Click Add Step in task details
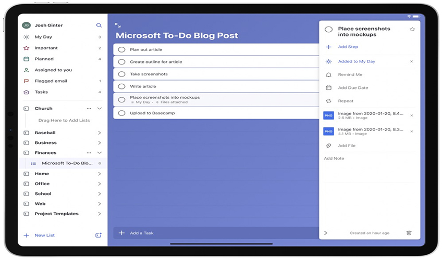Image resolution: width=443 pixels, height=260 pixels. (348, 47)
